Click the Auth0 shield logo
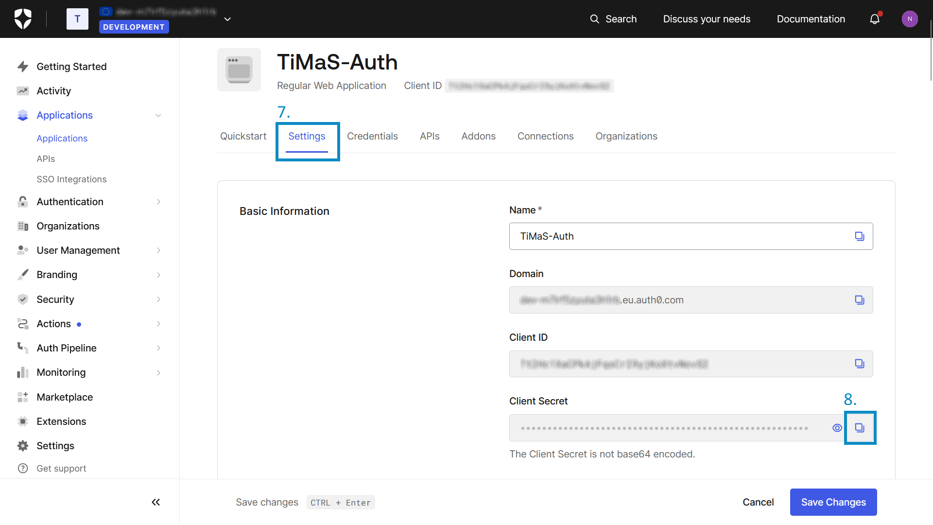 pos(23,19)
